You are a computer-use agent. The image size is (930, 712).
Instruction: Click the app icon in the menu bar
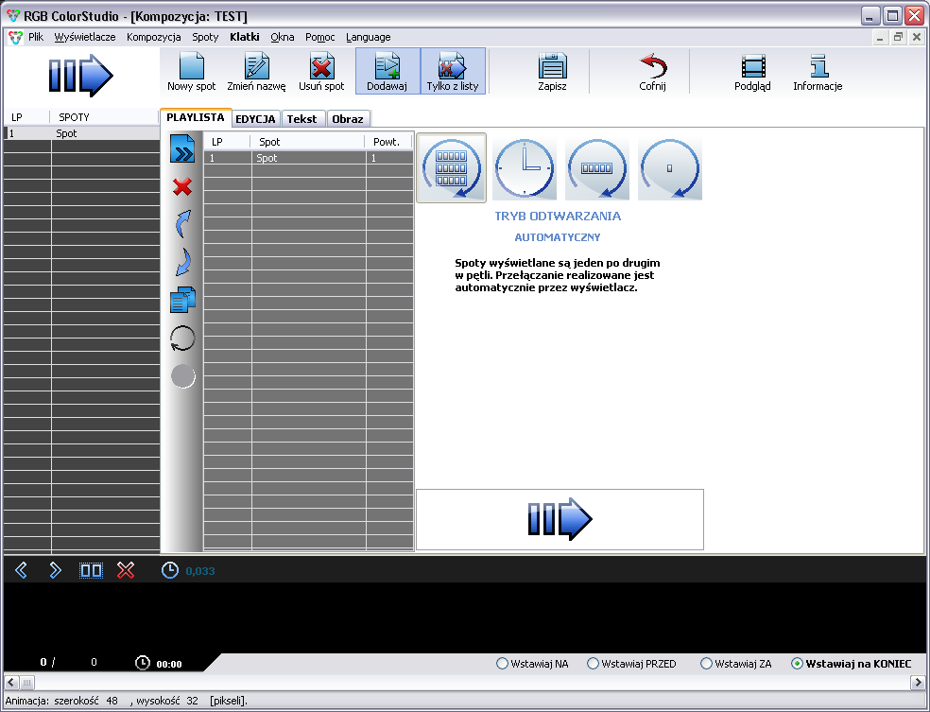coord(15,38)
